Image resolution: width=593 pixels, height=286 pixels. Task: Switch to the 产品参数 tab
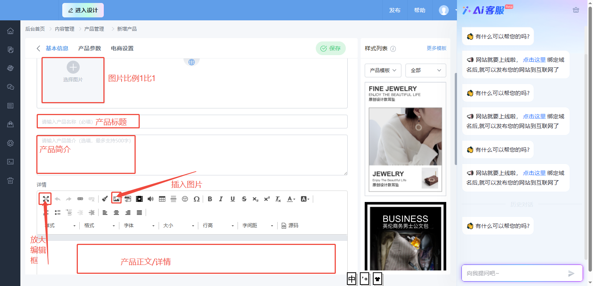[90, 48]
